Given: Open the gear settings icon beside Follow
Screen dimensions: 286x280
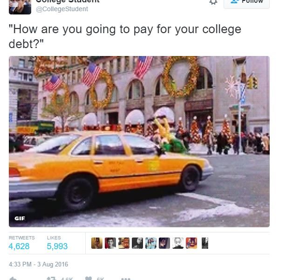Looking at the screenshot, I should (213, 2).
